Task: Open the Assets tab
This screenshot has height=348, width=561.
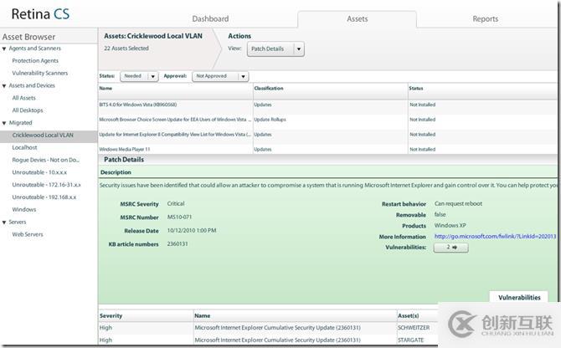Action: 357,18
